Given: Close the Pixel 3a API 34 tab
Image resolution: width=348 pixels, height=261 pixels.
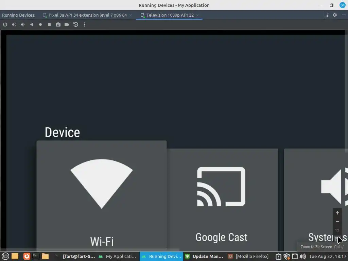Looking at the screenshot, I should pos(130,15).
